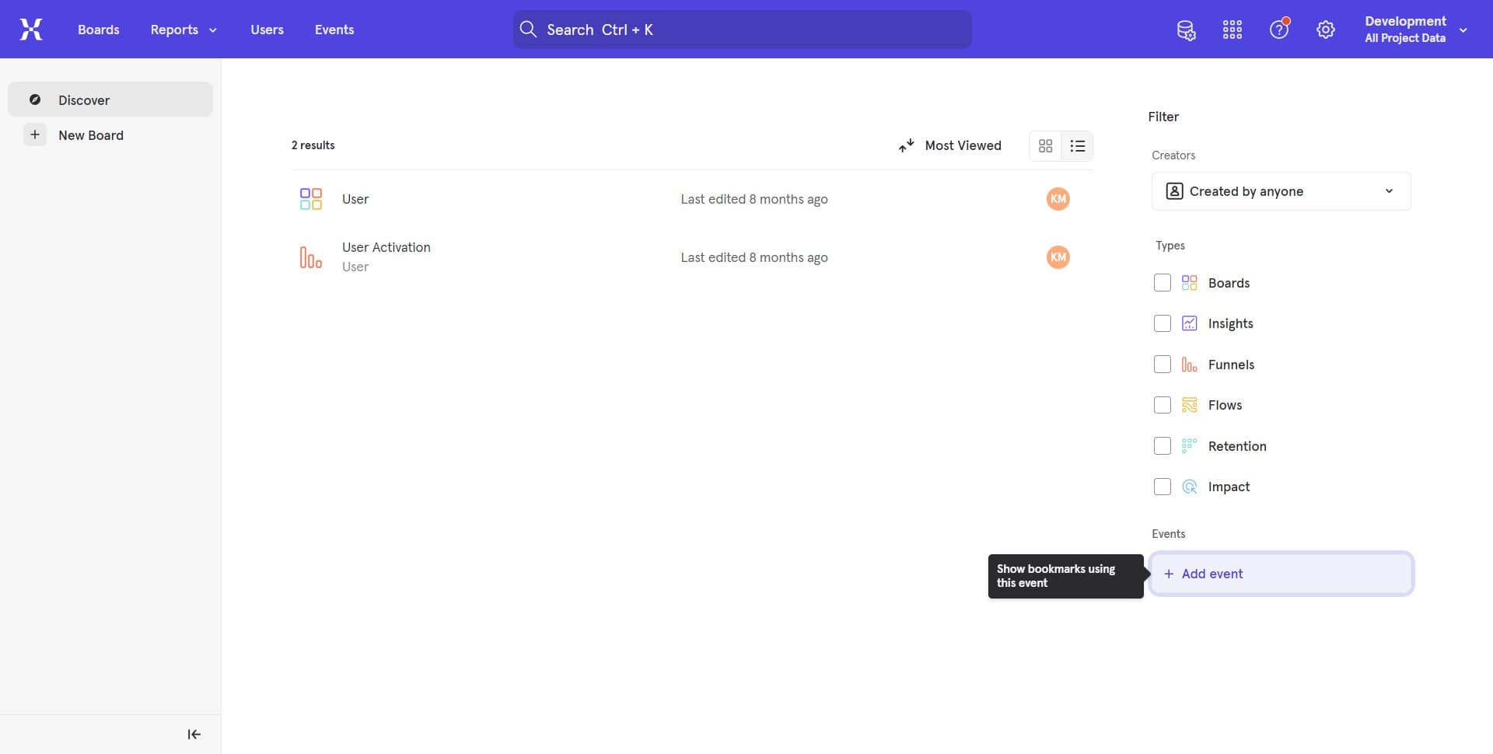1493x754 pixels.
Task: Open settings from the top bar
Action: pyautogui.click(x=1326, y=29)
